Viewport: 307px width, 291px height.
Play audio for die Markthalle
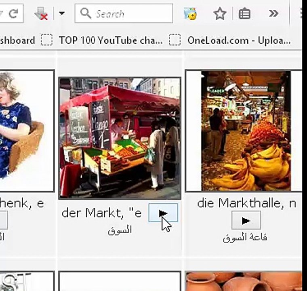246,220
